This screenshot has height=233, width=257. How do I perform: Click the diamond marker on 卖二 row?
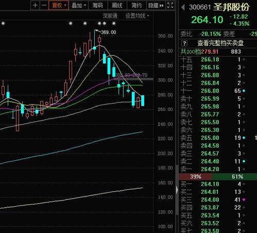244,161
